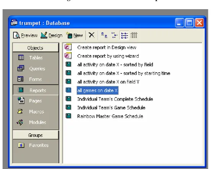The image size is (211, 169).
Task: Click report icon for 'Individual Team's Complete Schedule'
Action: click(68, 99)
